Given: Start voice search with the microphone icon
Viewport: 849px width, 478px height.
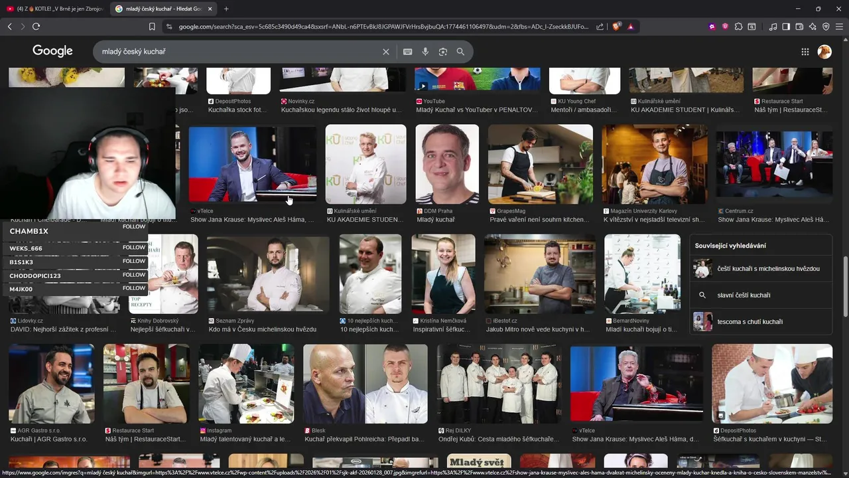Looking at the screenshot, I should [425, 52].
